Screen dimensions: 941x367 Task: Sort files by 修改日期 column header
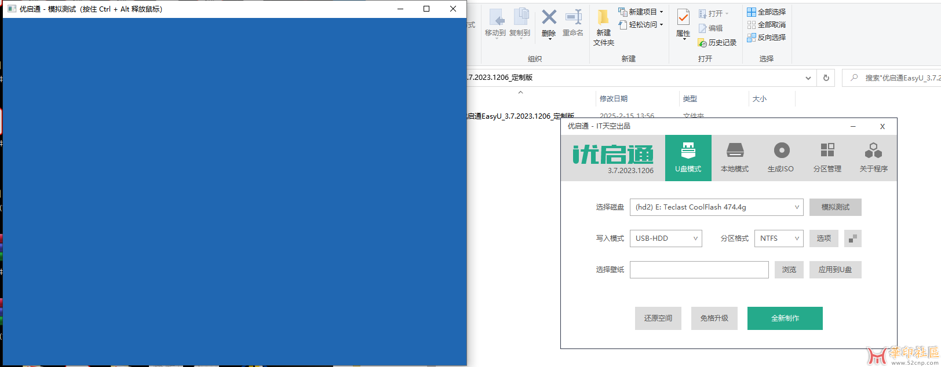point(614,99)
